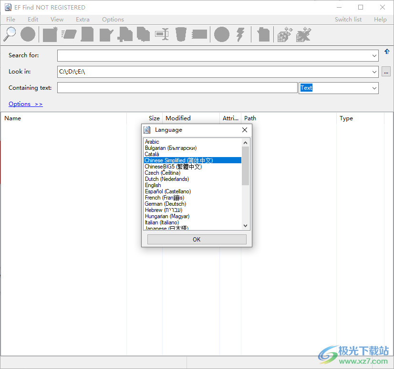Viewport: 394px width, 369px height.
Task: Expand the Options >> link
Action: click(x=26, y=104)
